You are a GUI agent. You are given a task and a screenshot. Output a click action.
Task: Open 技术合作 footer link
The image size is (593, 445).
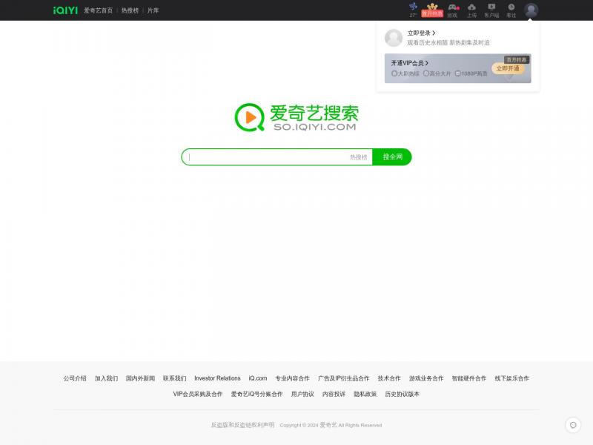point(389,378)
